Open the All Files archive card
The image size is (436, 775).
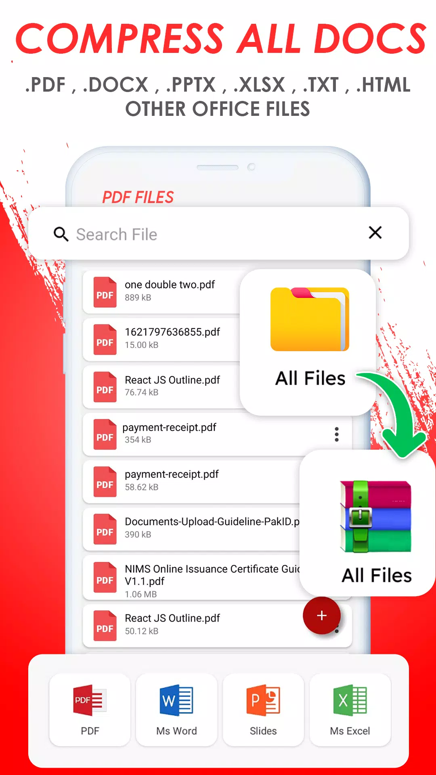click(367, 523)
